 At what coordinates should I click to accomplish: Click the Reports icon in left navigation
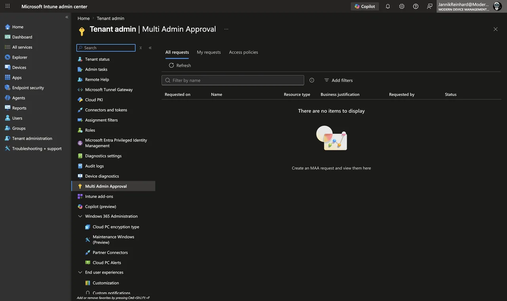point(8,108)
